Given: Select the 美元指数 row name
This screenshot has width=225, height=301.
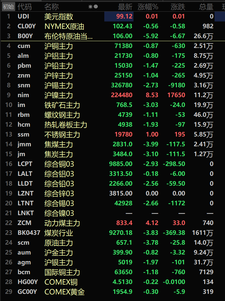Looking at the screenshot, I should pyautogui.click(x=59, y=16).
